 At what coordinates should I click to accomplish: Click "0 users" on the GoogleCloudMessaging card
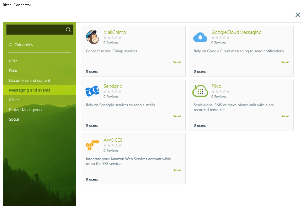tap(200, 71)
